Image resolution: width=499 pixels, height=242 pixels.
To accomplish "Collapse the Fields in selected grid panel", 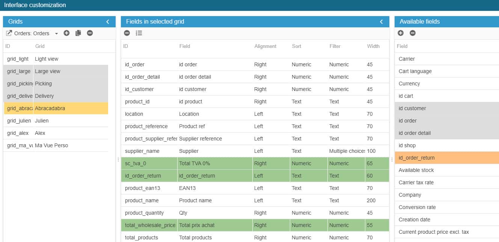I will point(381,22).
